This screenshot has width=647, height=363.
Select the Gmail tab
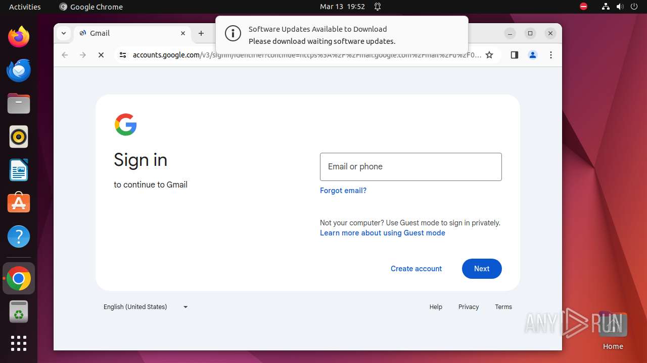(132, 33)
